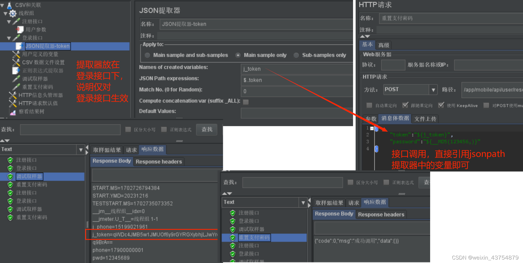Click the collapse arrows below left 查找 field
The image size is (523, 263).
[5, 141]
